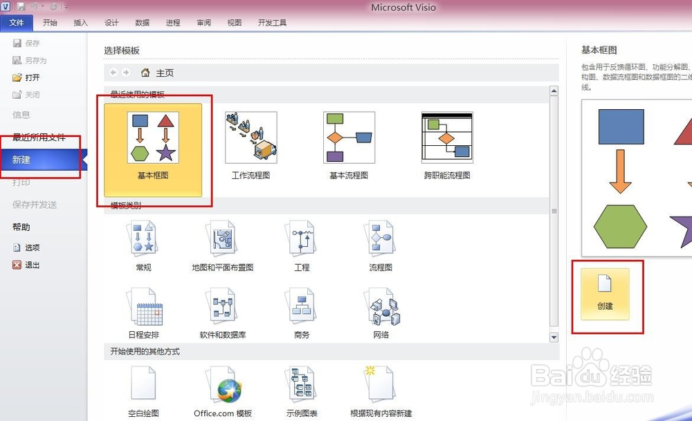The width and height of the screenshot is (692, 421).
Task: Click 保存 in the File menu
Action: [26, 43]
